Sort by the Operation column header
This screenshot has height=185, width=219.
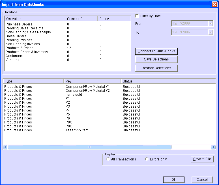click(35, 19)
